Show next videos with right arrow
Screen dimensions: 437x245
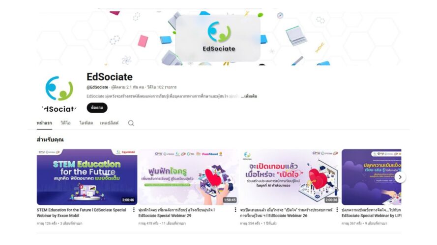point(400,177)
